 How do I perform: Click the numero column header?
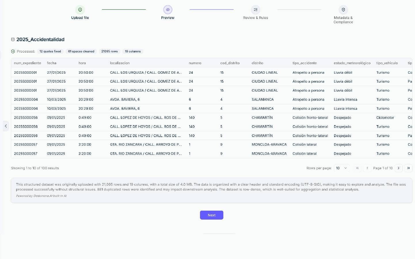point(195,63)
